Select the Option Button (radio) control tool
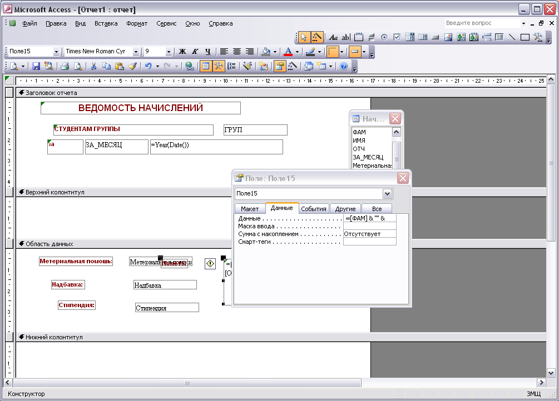This screenshot has height=401, width=559. [x=384, y=37]
